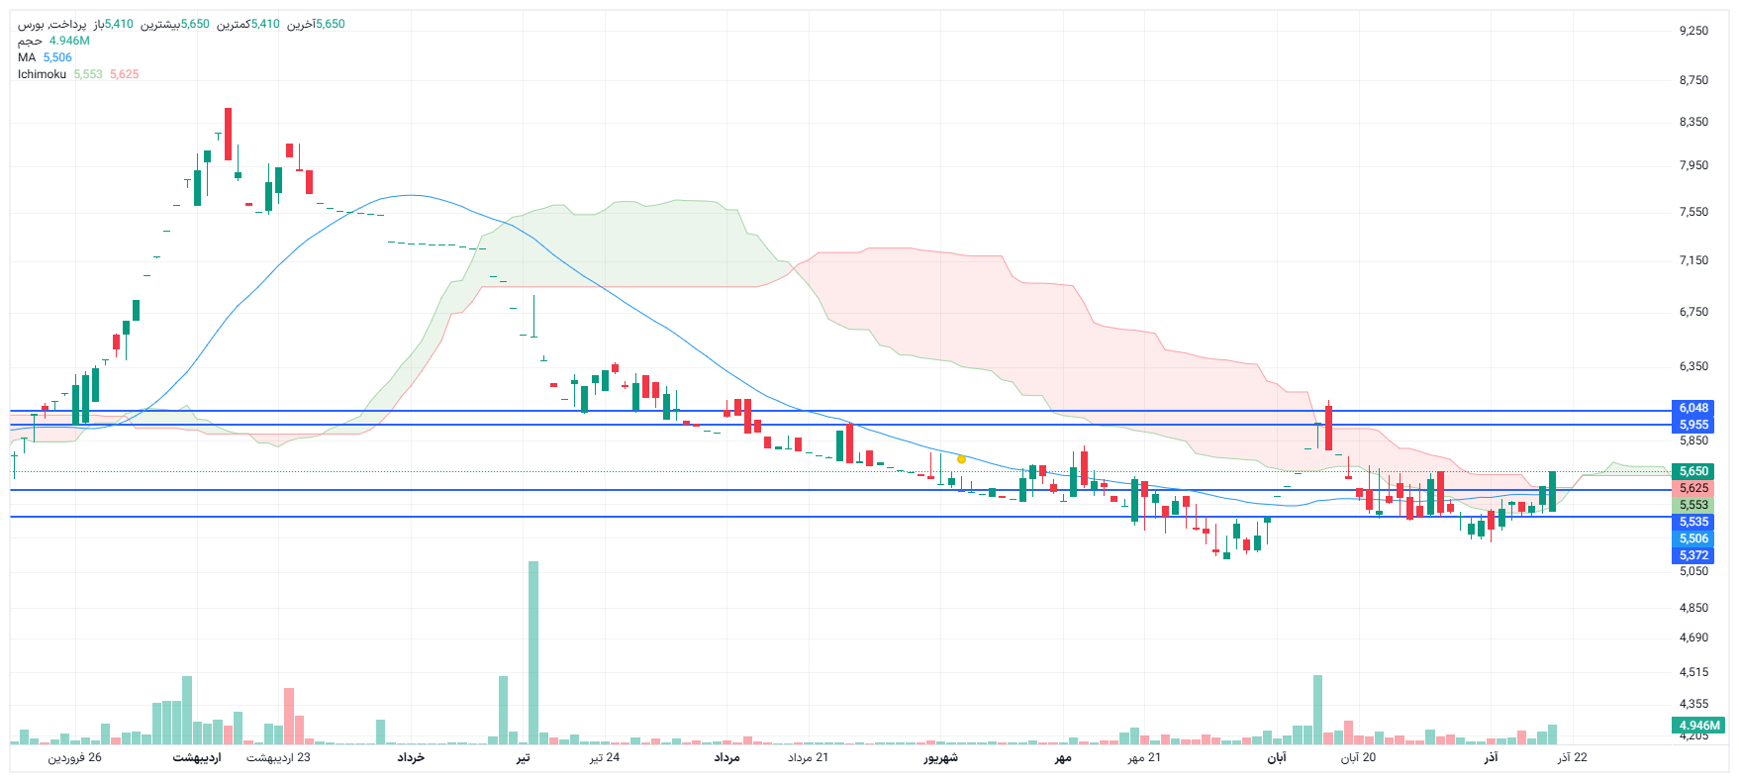Image resolution: width=1739 pixels, height=782 pixels.
Task: Click the 22 آذر date label
Action: coord(1572,757)
